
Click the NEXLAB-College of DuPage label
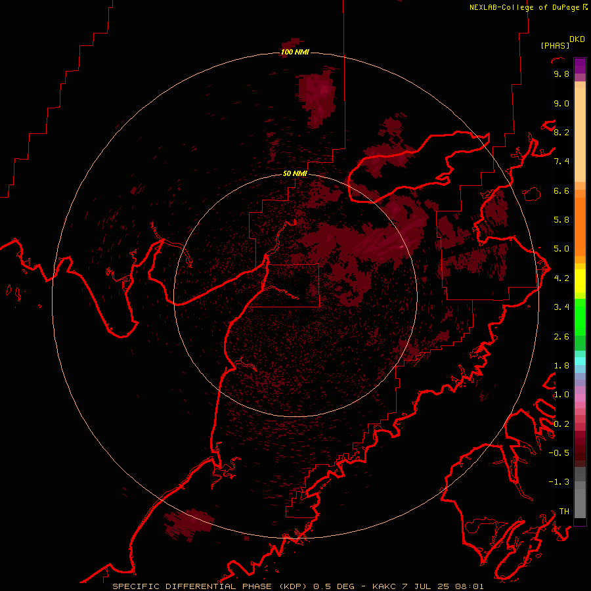point(525,7)
